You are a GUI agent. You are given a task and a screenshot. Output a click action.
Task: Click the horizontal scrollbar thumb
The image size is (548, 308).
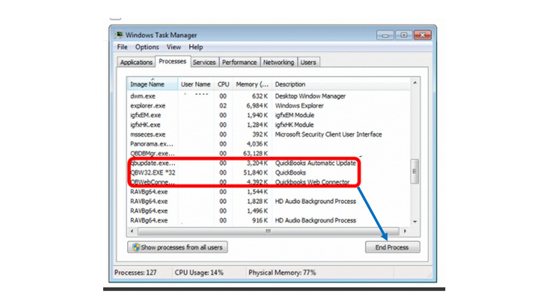(268, 231)
